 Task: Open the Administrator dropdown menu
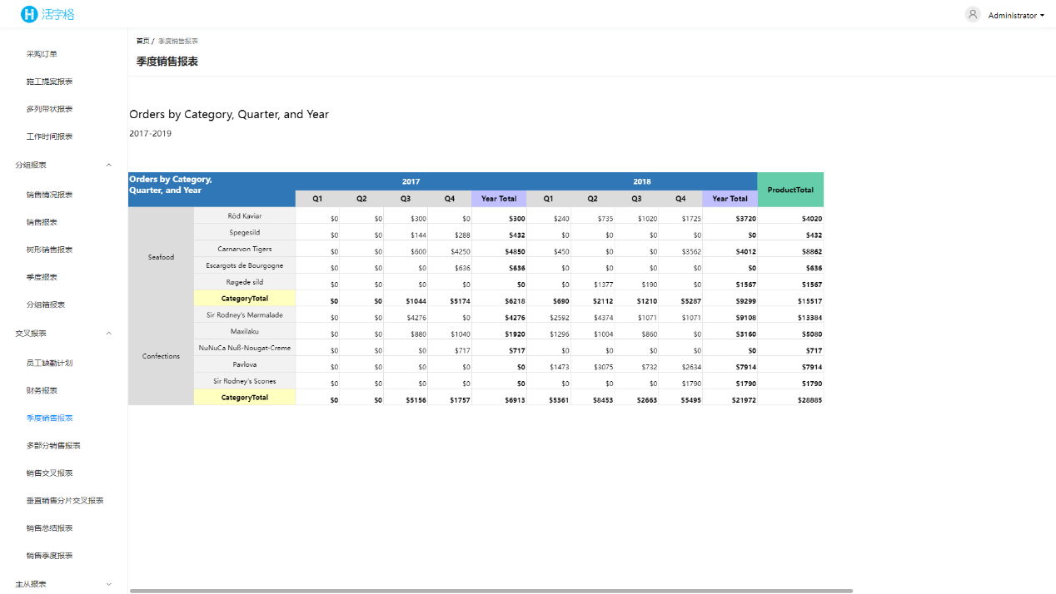tap(1016, 15)
